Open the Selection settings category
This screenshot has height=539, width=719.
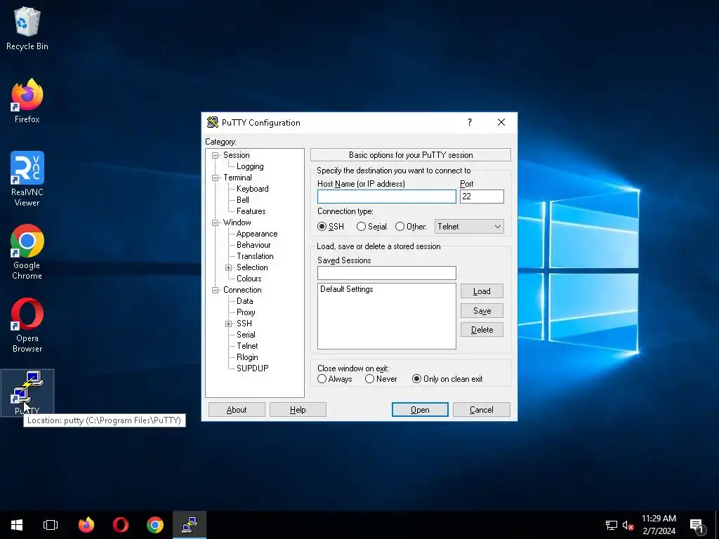tap(252, 267)
